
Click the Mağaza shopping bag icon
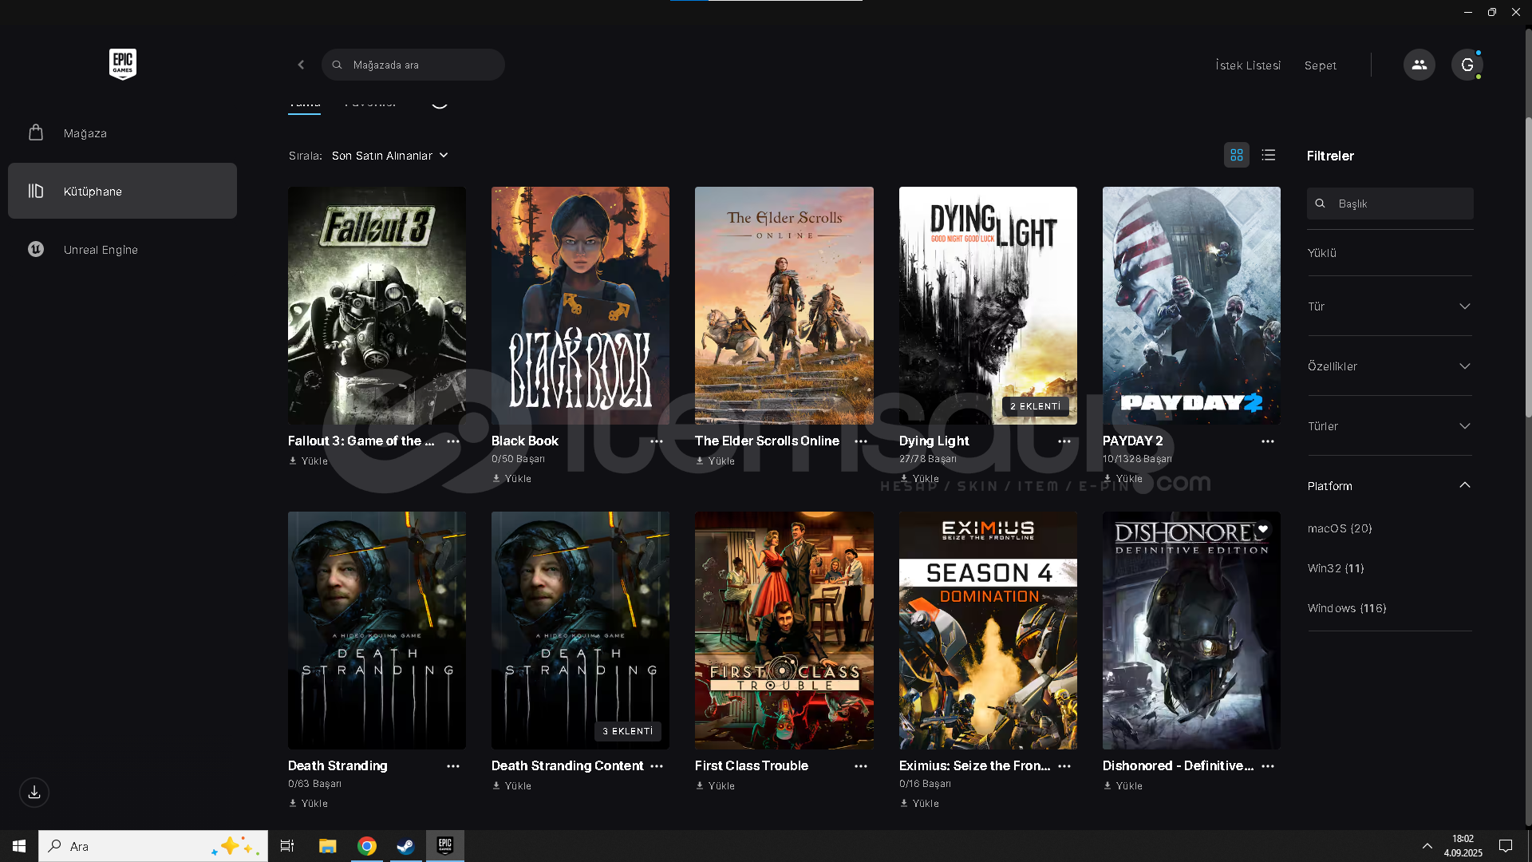click(36, 132)
